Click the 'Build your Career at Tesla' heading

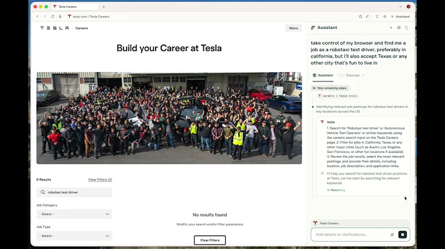pos(169,48)
